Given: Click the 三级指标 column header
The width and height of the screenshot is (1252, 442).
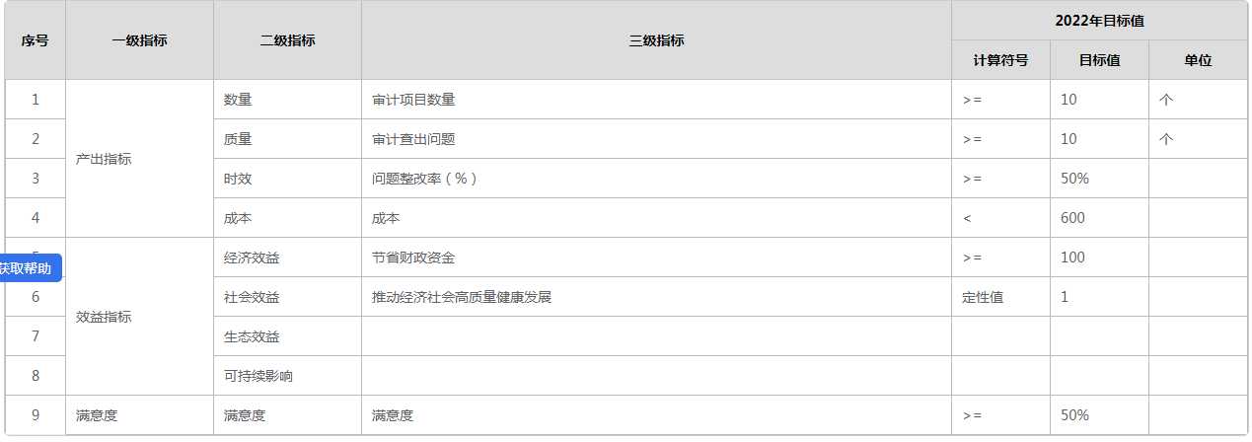Looking at the screenshot, I should coord(656,40).
